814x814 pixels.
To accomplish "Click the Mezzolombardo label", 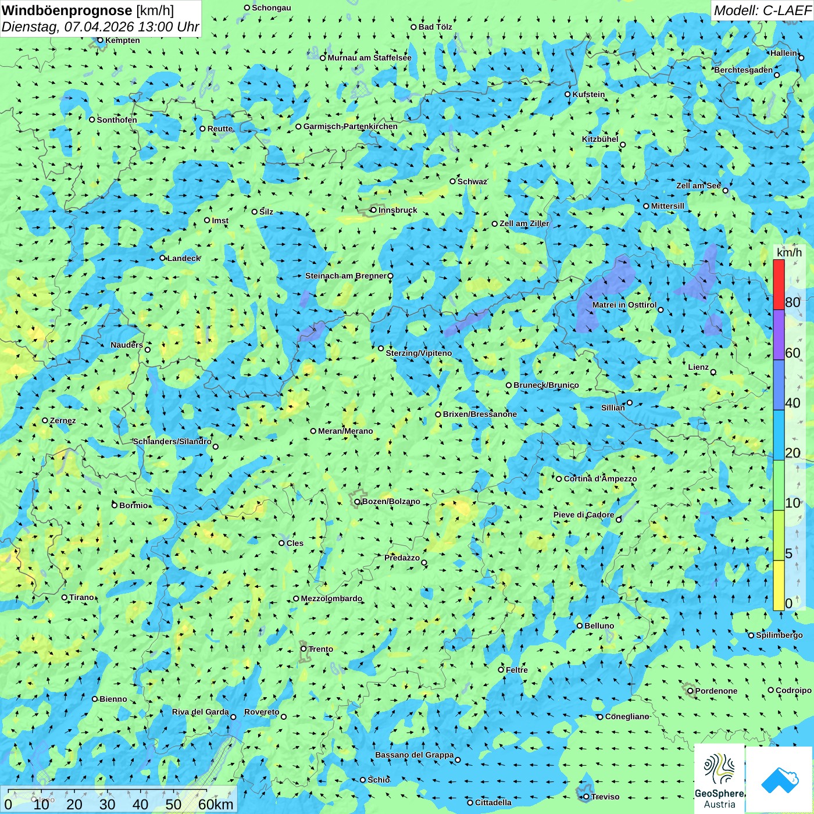I will coord(331,598).
